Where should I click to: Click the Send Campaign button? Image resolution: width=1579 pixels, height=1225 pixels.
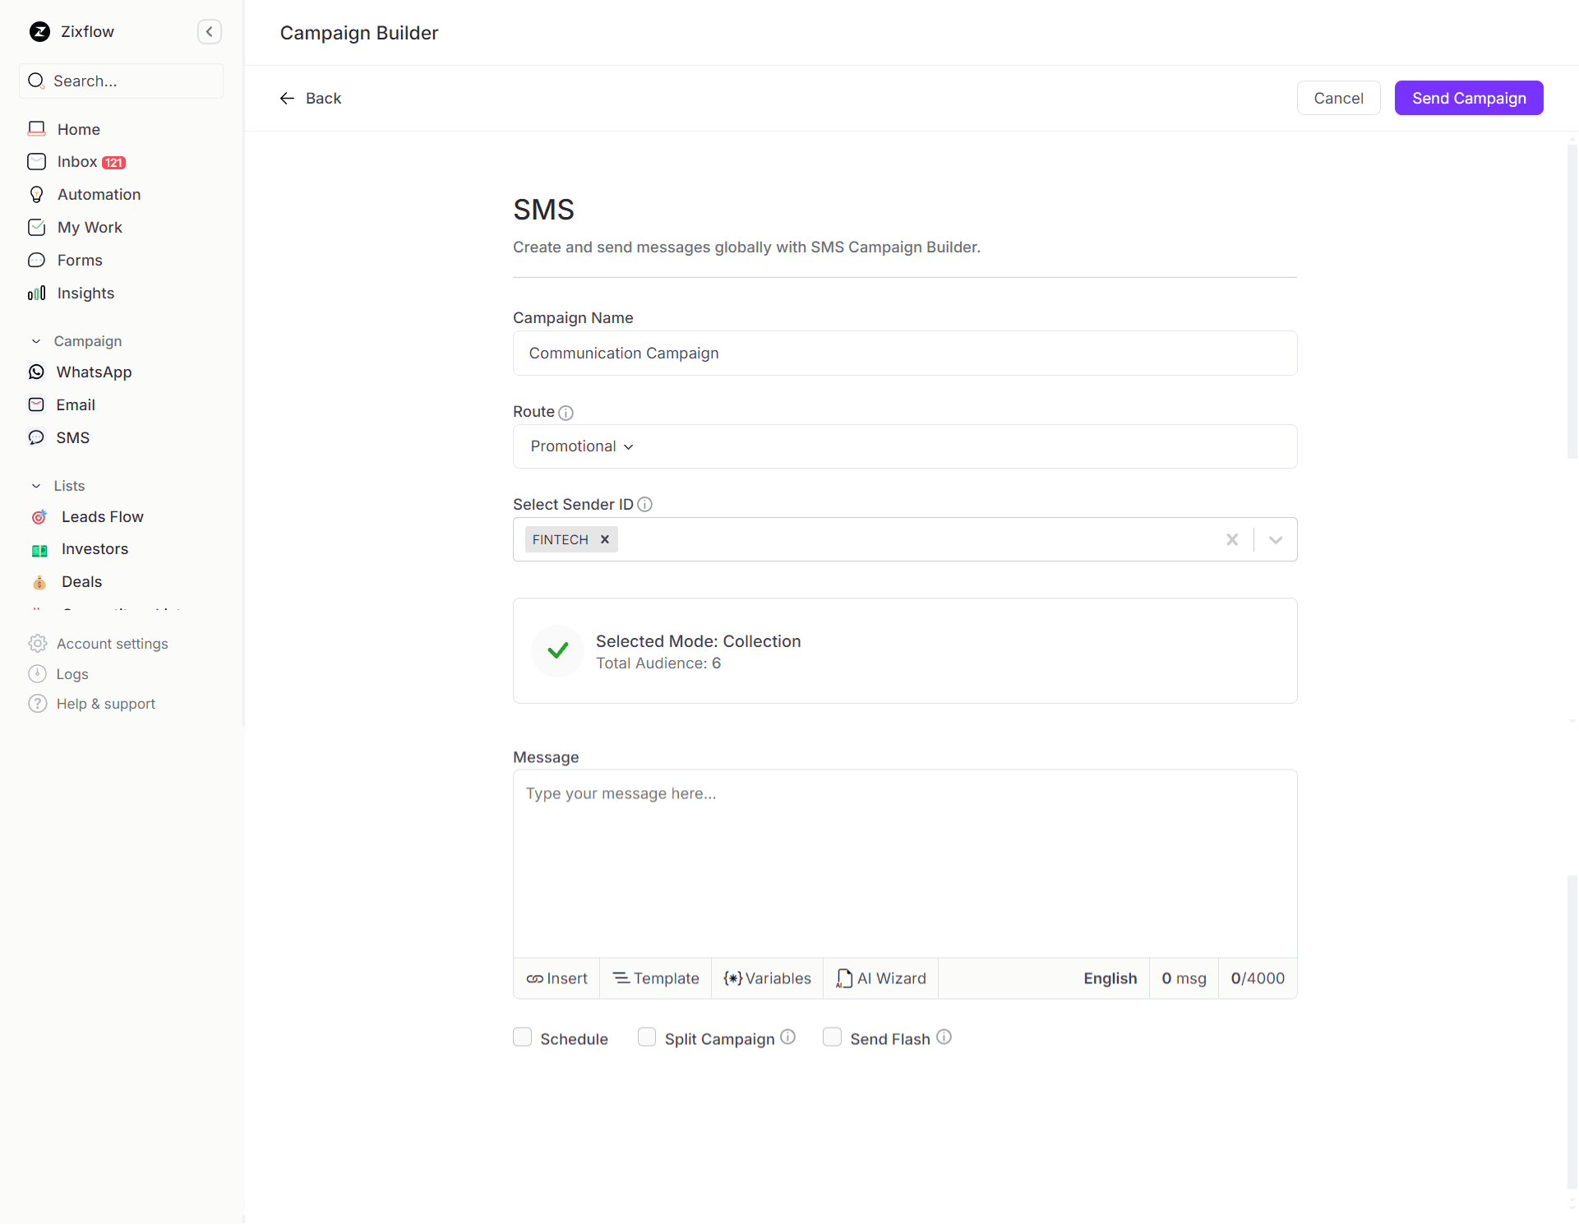pos(1468,98)
